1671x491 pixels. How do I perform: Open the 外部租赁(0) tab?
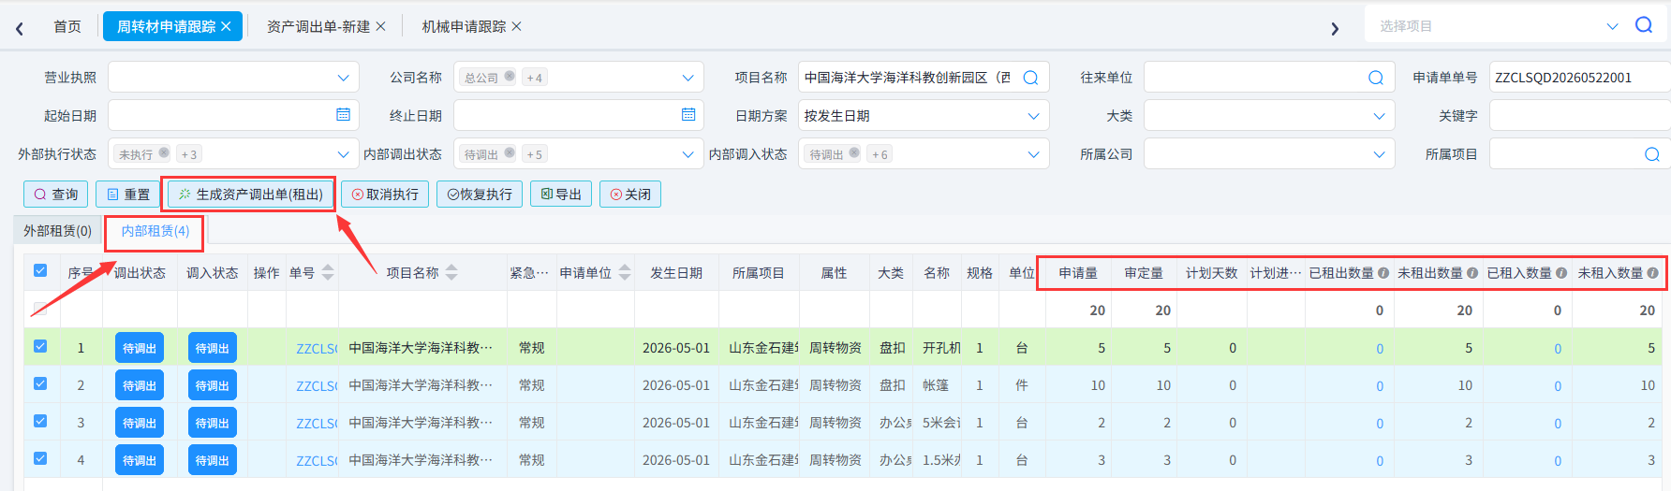pos(57,231)
